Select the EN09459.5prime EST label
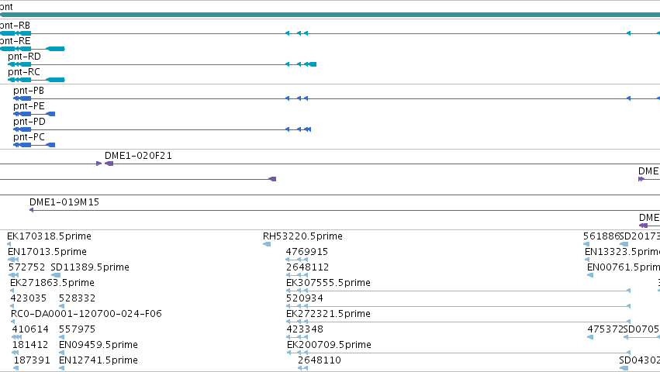Screen dimensions: 660x372 (x=98, y=345)
